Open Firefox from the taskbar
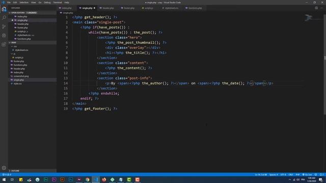This screenshot has height=183, width=326. pyautogui.click(x=104, y=179)
